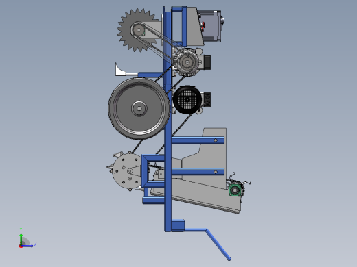Screen dimensions: 357x267
Task: Click the green bearing housing block
Action: click(234, 190)
